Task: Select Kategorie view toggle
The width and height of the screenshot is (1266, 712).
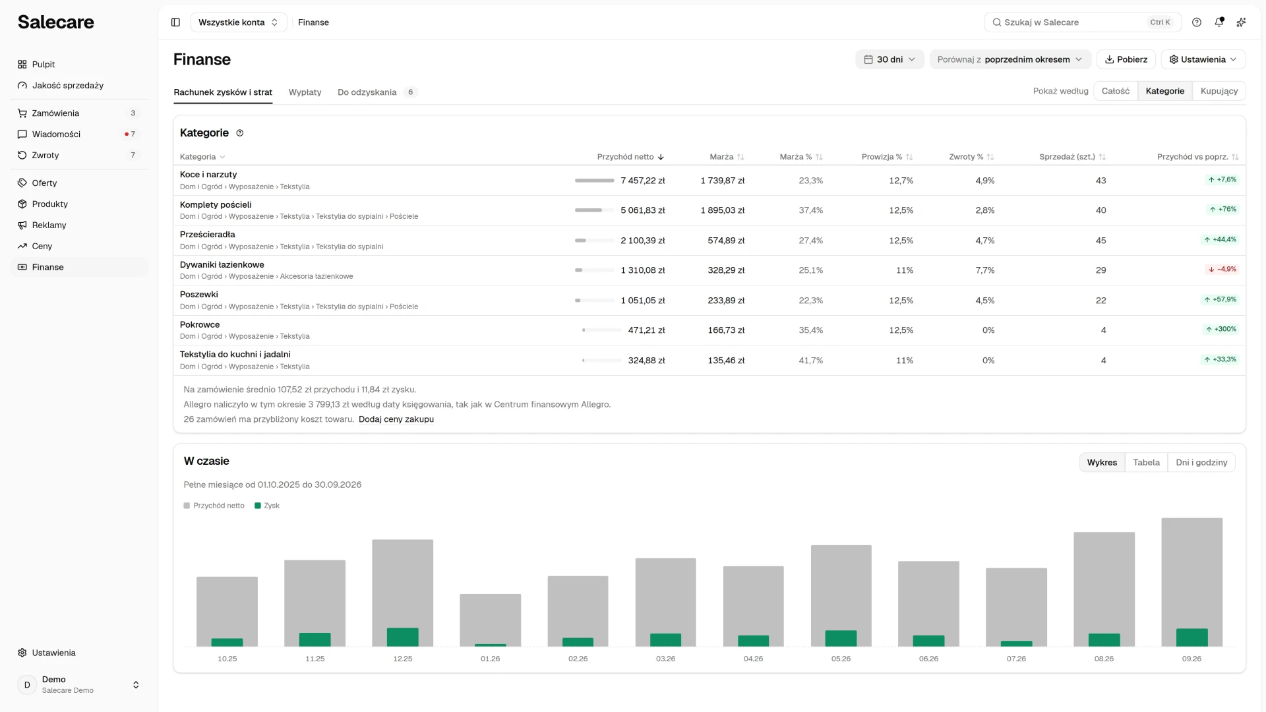Action: tap(1165, 91)
